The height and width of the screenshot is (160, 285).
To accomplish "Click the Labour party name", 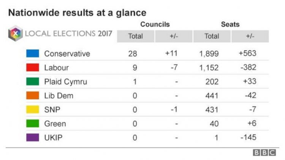I will pyautogui.click(x=57, y=67).
